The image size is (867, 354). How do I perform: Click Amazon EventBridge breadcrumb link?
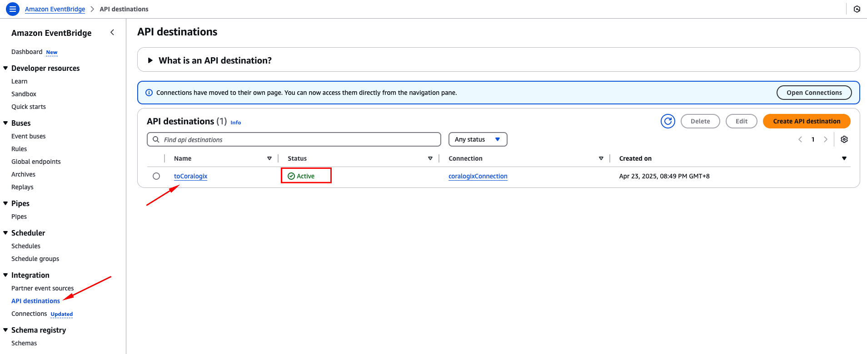click(55, 9)
